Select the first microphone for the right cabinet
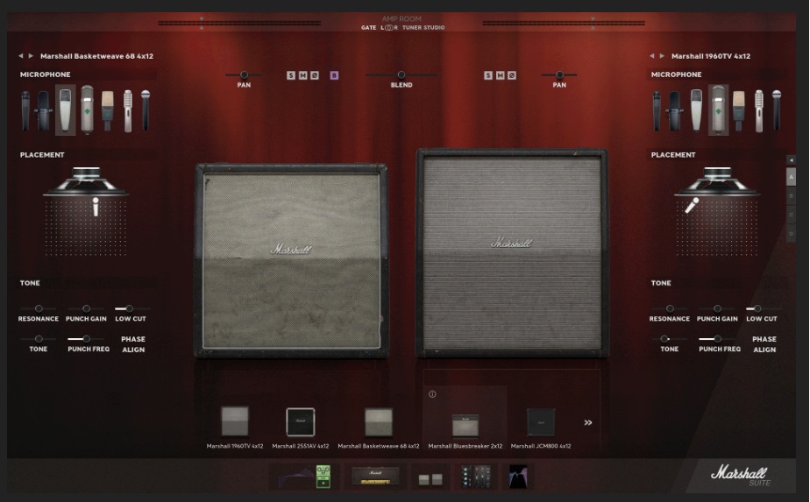The width and height of the screenshot is (810, 502). click(x=657, y=110)
